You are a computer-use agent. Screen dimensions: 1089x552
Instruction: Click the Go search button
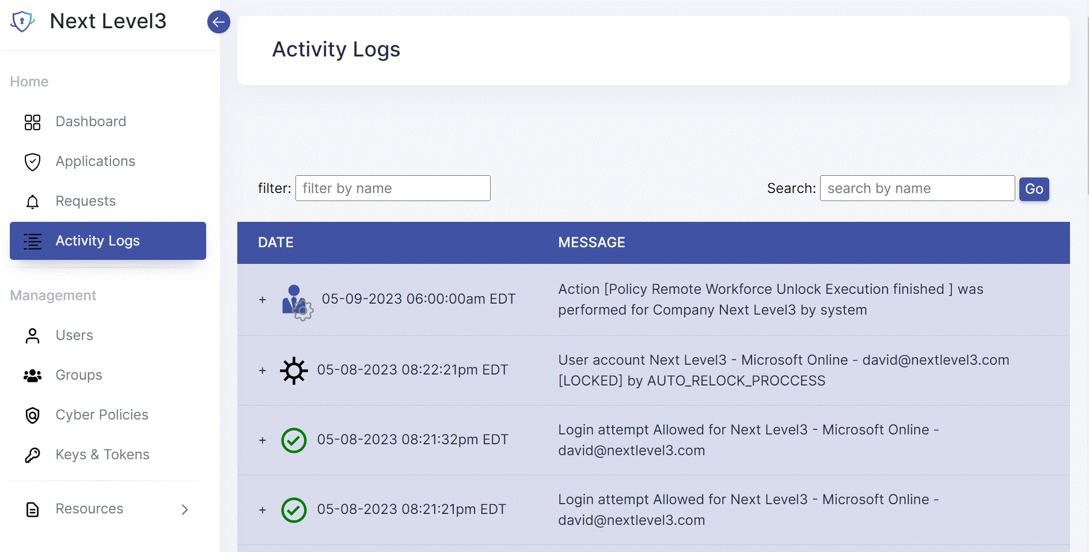click(1034, 189)
